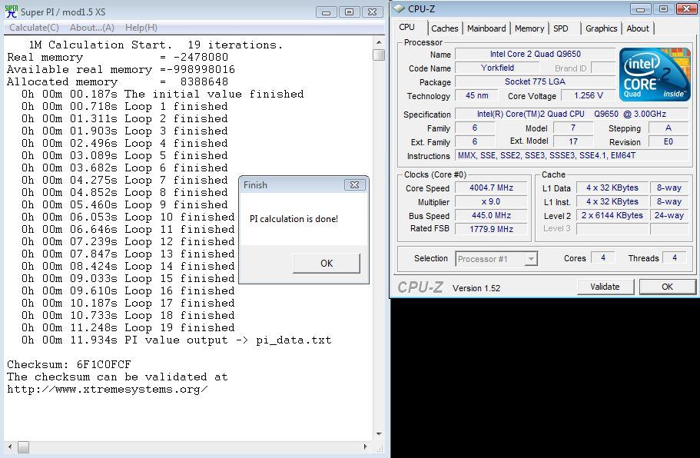Click the Stepping value A
Viewport: 700px width, 458px height.
pos(668,128)
